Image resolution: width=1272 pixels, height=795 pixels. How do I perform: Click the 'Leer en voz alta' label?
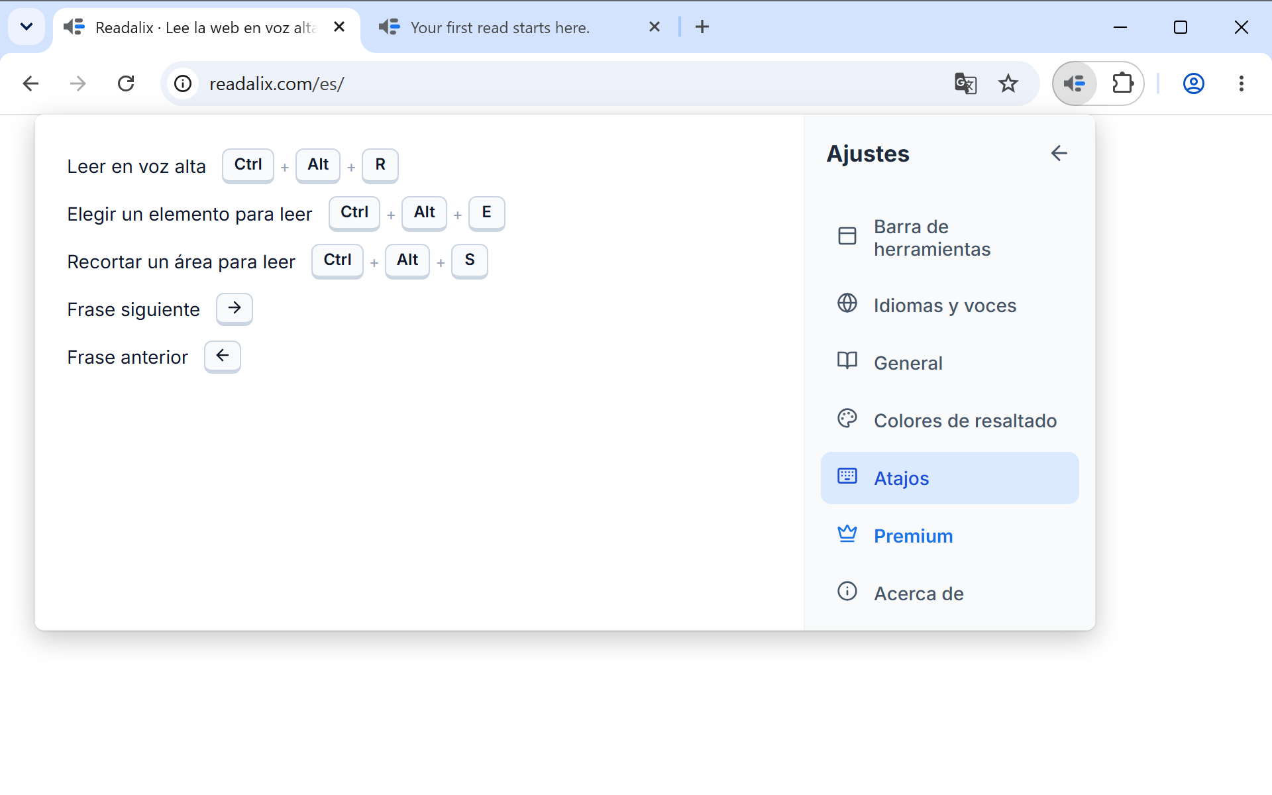tap(136, 166)
